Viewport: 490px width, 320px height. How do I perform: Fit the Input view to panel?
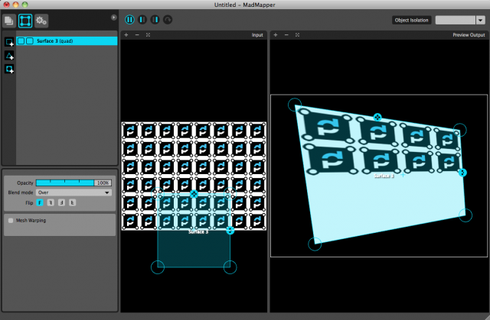[x=147, y=35]
